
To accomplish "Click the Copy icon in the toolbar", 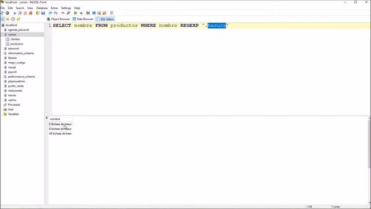I will click(x=20, y=13).
